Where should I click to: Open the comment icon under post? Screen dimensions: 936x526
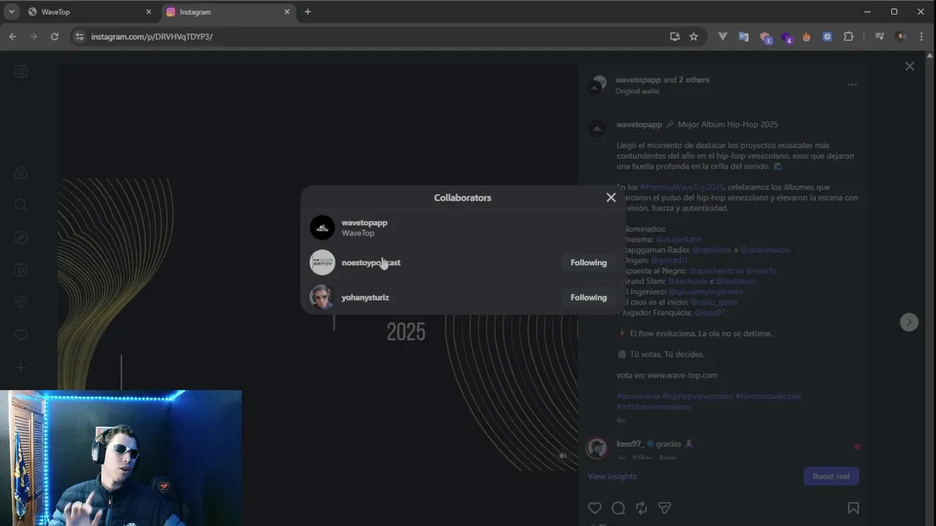pos(618,508)
